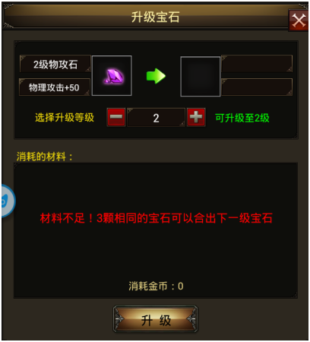Click the 升级 upgrade button
The height and width of the screenshot is (342, 310).
coord(155,319)
